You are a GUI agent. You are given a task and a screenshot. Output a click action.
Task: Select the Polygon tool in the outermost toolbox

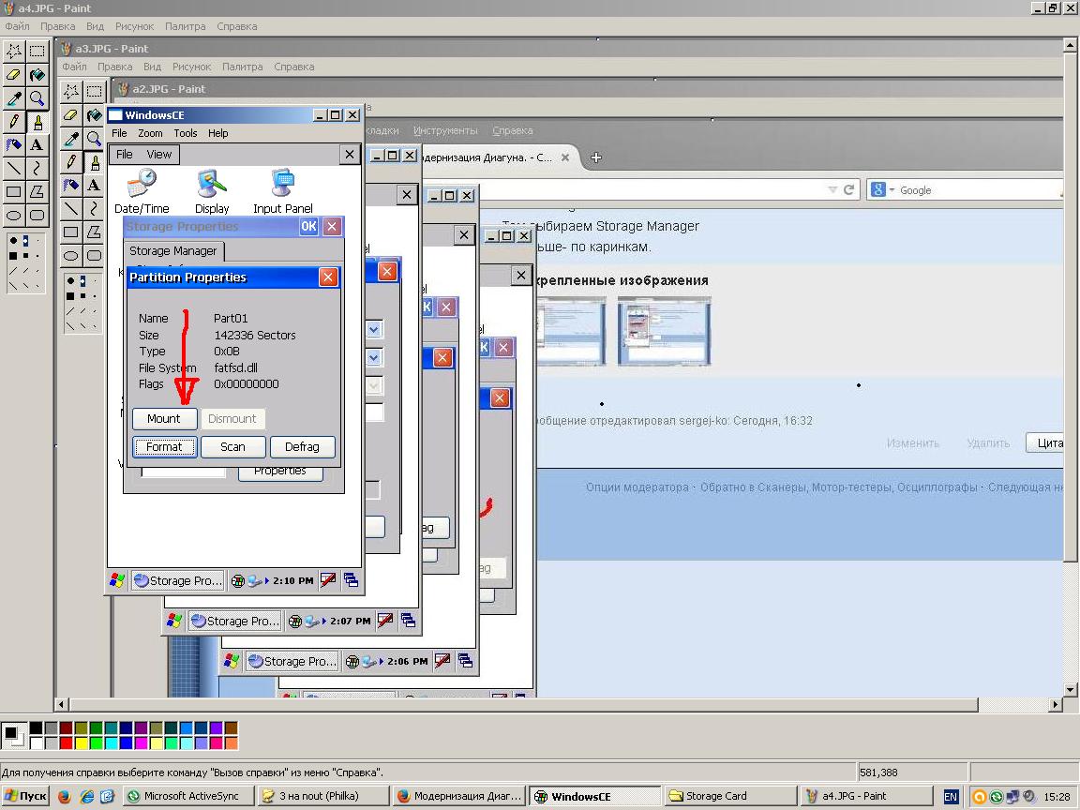[x=37, y=192]
